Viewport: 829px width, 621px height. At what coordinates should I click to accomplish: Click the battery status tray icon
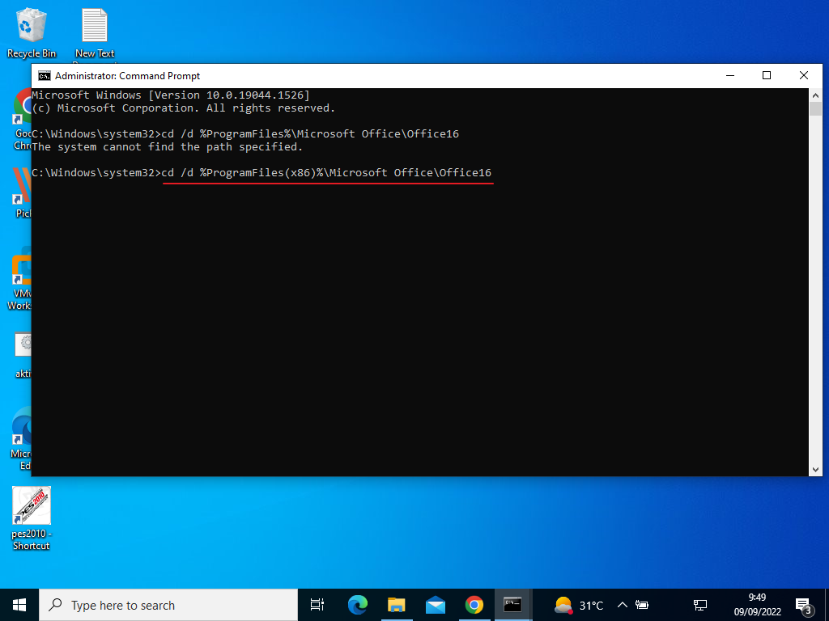pos(642,605)
